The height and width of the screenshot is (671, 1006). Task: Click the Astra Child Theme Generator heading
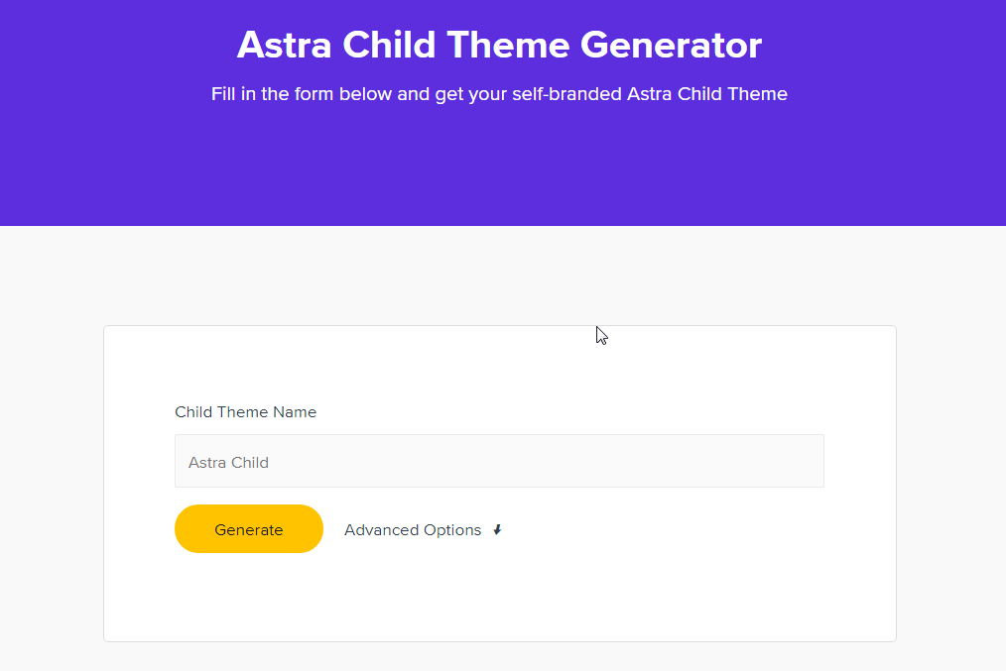[499, 45]
